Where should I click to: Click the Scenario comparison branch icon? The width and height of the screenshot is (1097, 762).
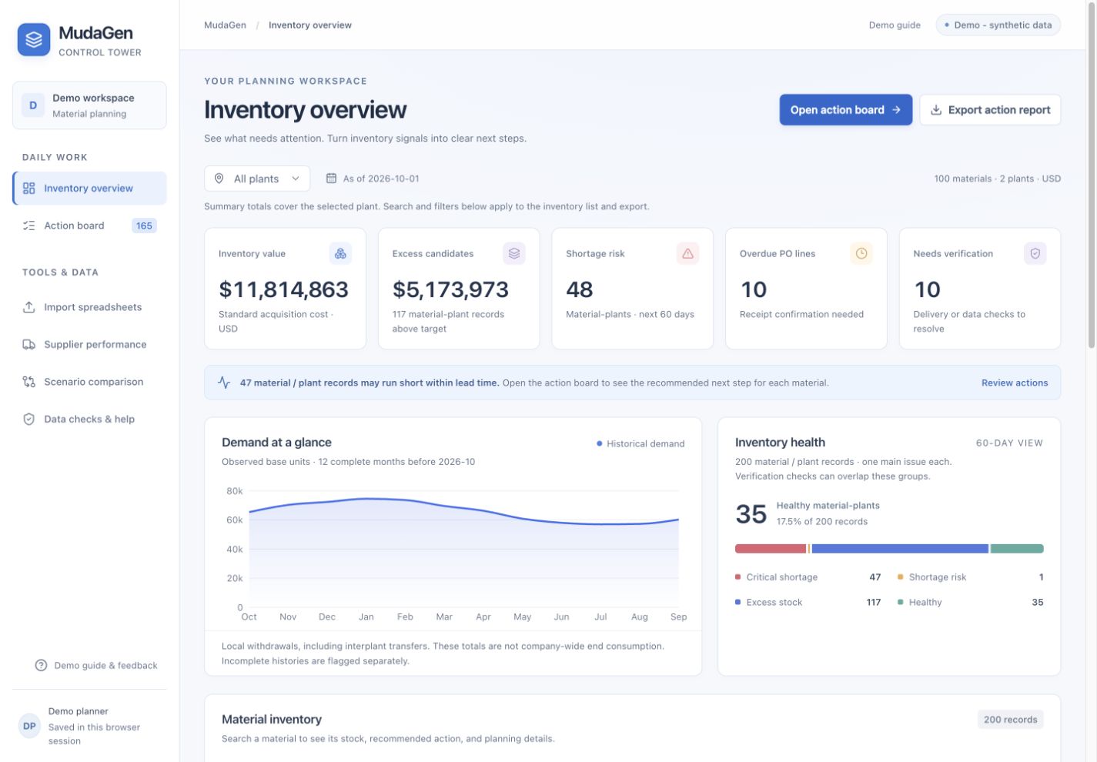28,382
